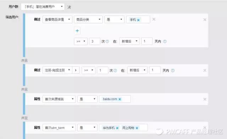The width and height of the screenshot is (227, 139).
Task: Click the tools icon next to the 用户群 dropdown
Action: tap(69, 7)
